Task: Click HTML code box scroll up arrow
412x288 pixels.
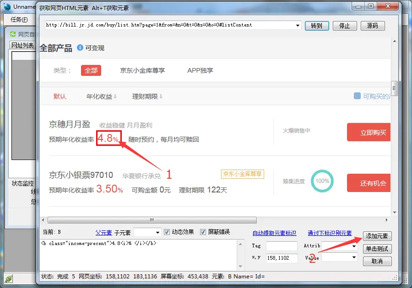Action: coord(240,244)
